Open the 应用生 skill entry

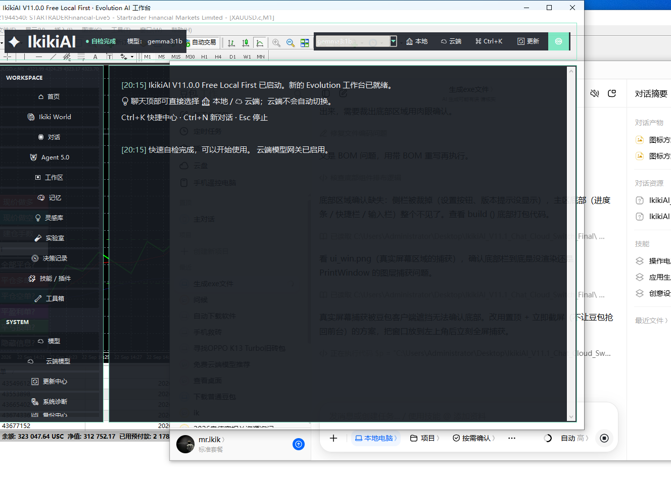click(653, 277)
